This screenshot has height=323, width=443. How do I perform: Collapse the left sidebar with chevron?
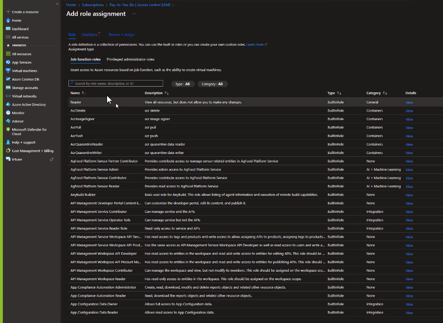(x=57, y=4)
